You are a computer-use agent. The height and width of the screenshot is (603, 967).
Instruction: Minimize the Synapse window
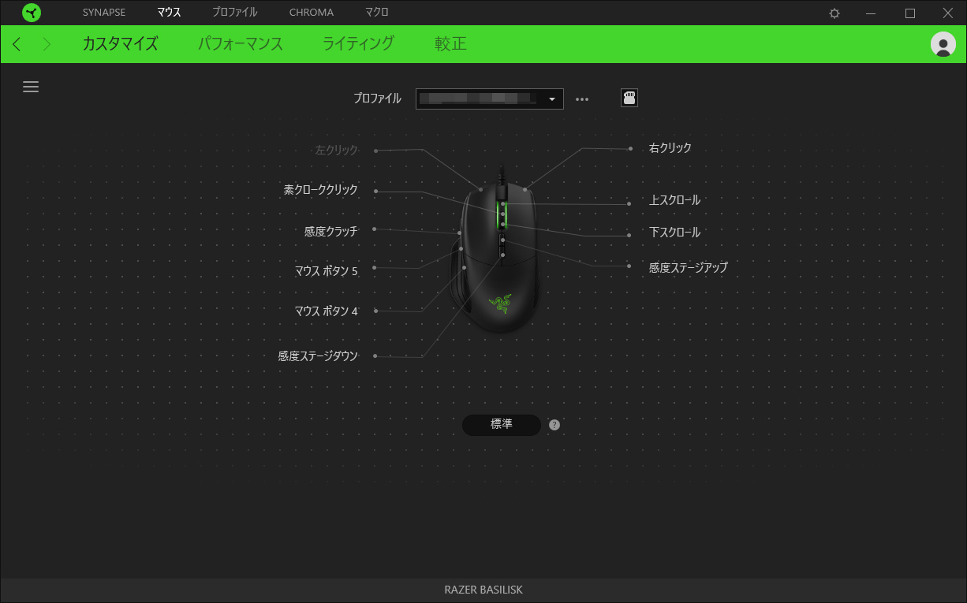click(x=871, y=13)
